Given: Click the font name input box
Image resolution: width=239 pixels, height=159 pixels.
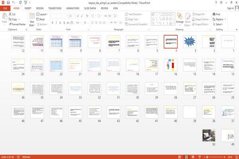Looking at the screenshot, I should [x=59, y=16].
